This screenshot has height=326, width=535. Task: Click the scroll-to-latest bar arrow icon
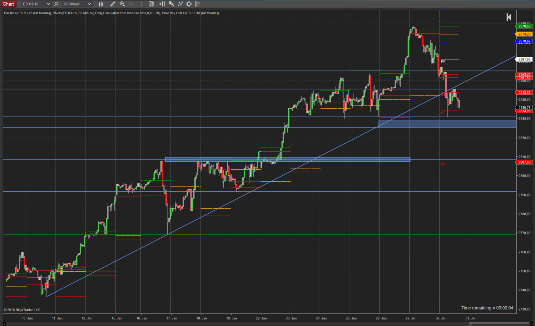tap(509, 17)
